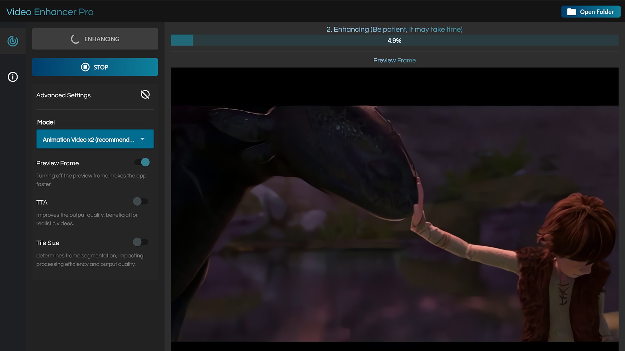Click the preview frame video image
Screen dimensions: 625x351
395,209
